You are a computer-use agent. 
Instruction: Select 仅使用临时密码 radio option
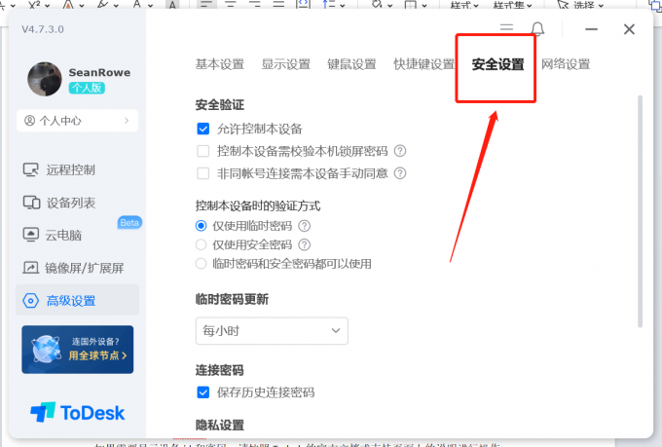pyautogui.click(x=201, y=226)
